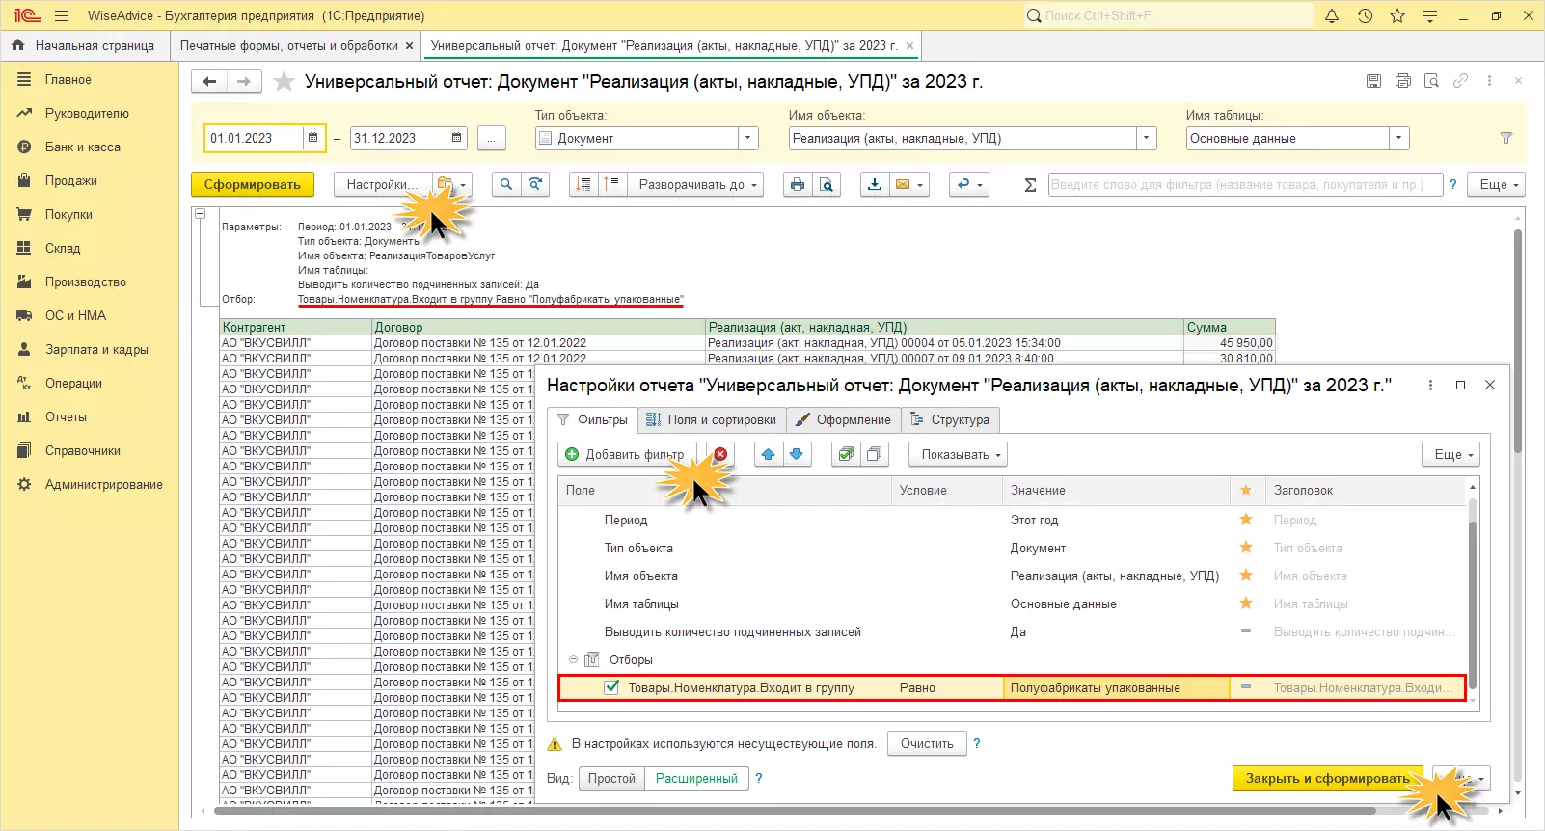Move filter down with blue arrow
Screen dimensions: 1545x831
797,454
